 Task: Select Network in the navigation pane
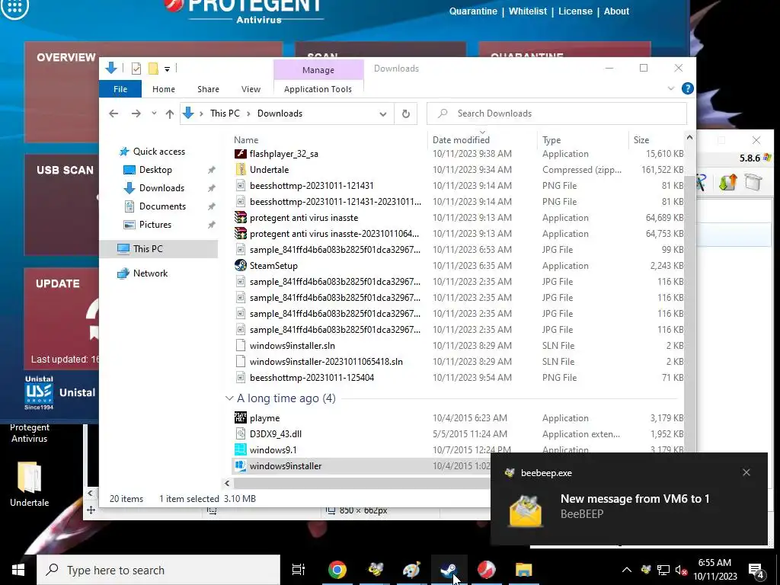click(x=150, y=273)
